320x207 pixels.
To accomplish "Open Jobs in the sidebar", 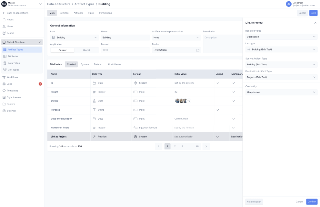I will point(10,84).
